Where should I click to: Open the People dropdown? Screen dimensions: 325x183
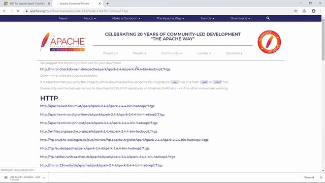click(139, 53)
